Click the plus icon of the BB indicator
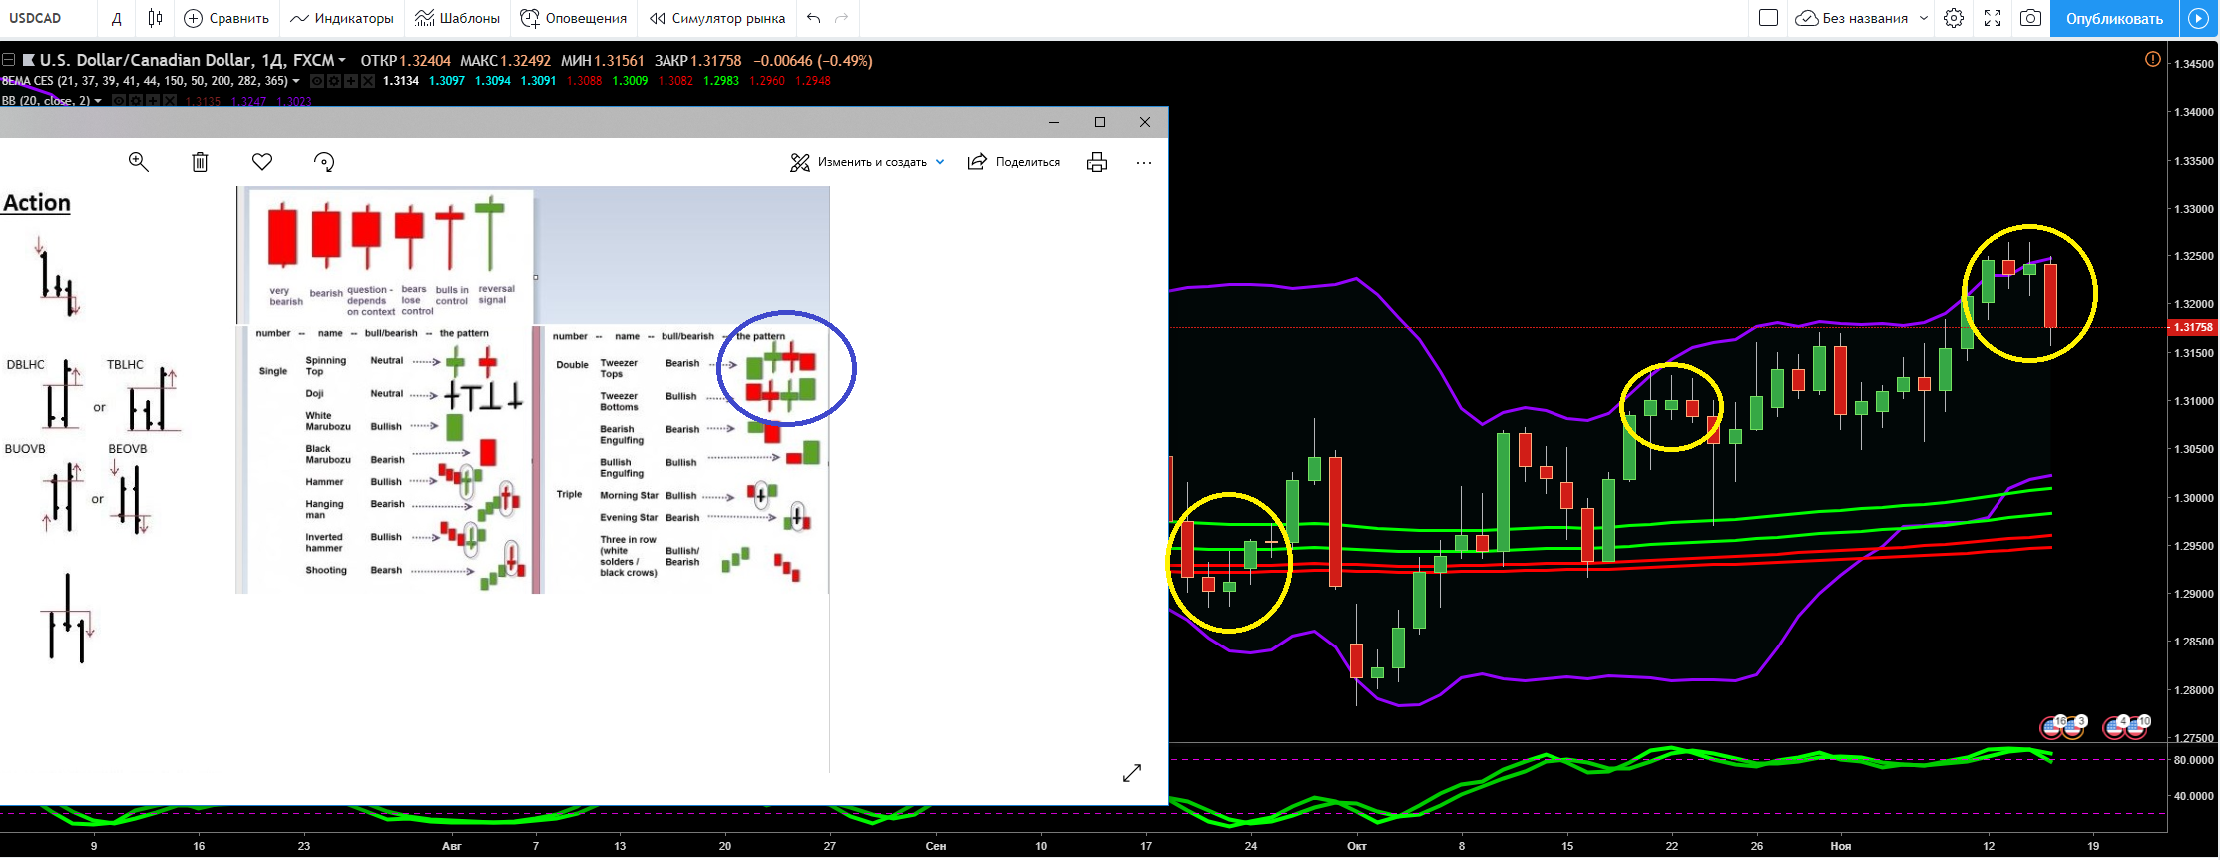This screenshot has height=860, width=2220. click(153, 101)
